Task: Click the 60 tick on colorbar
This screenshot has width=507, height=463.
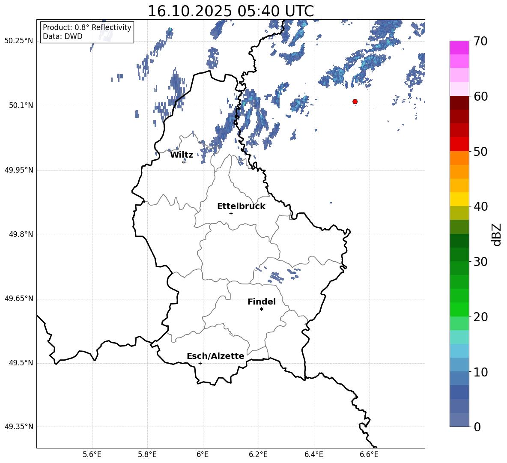Action: pos(480,96)
